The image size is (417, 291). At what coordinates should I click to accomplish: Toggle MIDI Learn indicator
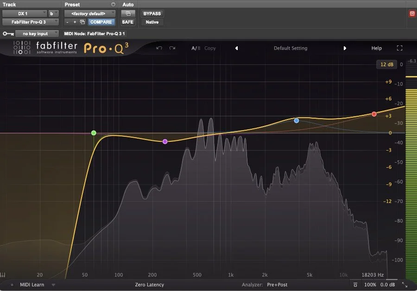coord(12,285)
